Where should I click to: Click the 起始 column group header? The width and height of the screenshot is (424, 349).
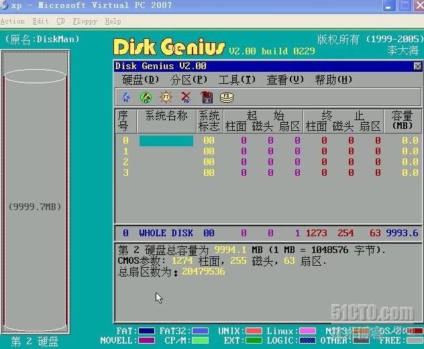click(265, 116)
